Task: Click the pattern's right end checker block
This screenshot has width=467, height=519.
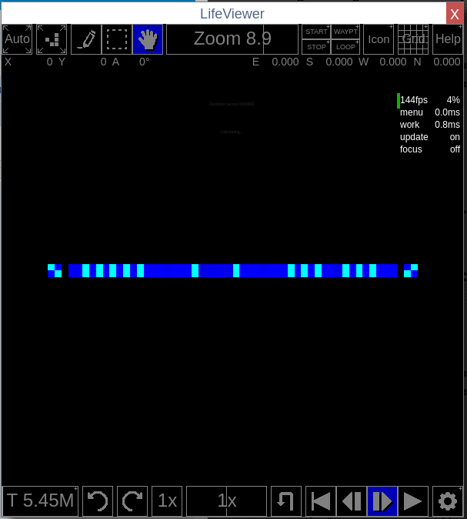Action: click(x=411, y=270)
